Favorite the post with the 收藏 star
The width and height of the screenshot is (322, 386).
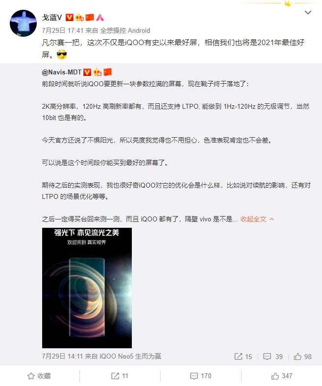point(39,376)
